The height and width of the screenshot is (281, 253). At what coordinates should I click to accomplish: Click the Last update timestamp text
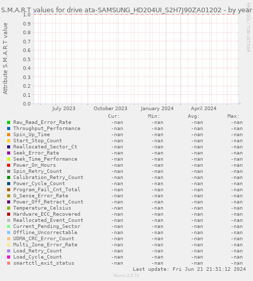(189, 269)
